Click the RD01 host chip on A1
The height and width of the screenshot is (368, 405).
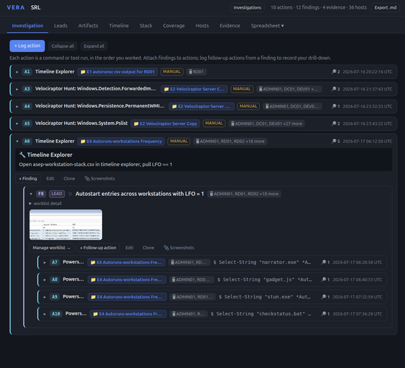point(196,72)
